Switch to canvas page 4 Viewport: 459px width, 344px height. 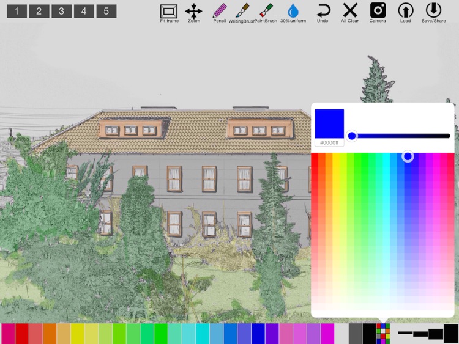[84, 11]
